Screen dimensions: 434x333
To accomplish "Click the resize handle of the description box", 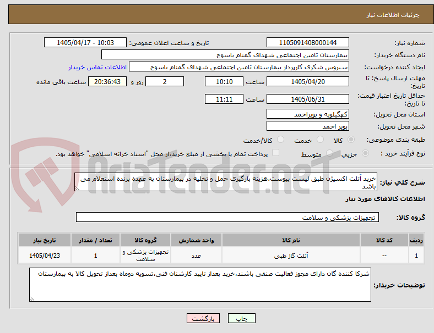I will pyautogui.click(x=77, y=188).
